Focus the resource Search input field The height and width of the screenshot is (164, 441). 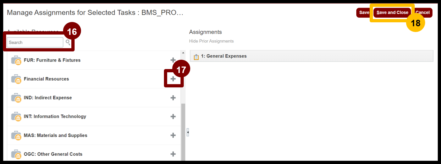coord(35,42)
